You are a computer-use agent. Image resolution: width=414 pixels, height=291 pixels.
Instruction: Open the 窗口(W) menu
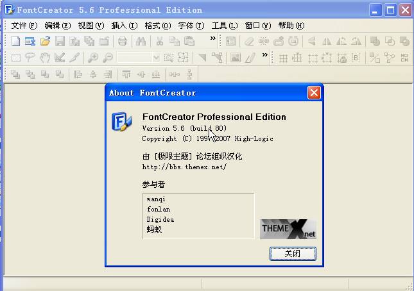tap(258, 26)
